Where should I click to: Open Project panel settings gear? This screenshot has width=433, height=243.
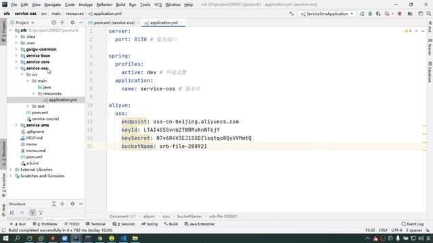tap(72, 22)
